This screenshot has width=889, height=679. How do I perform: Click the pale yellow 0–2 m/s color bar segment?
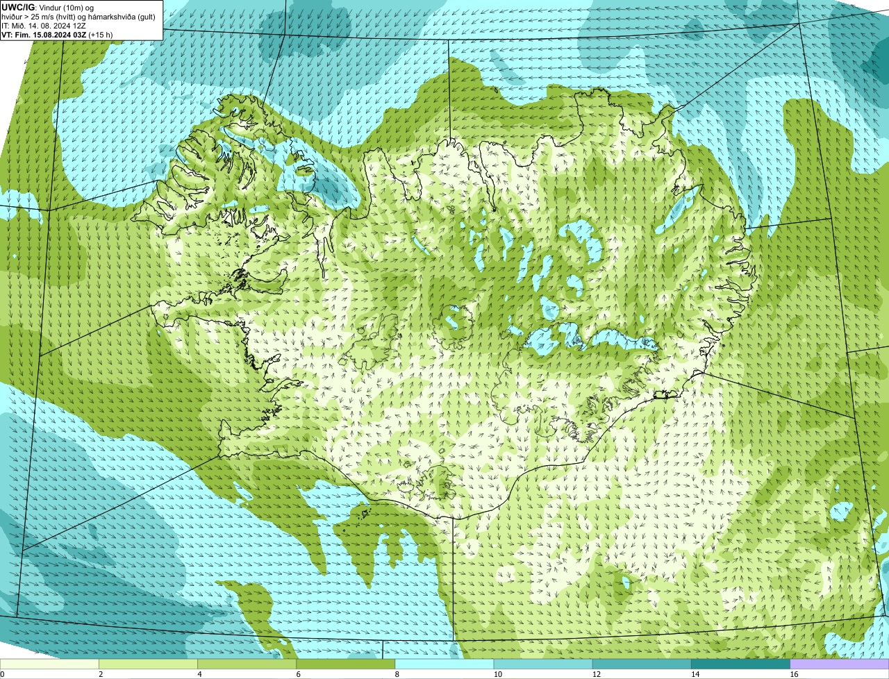tap(49, 664)
